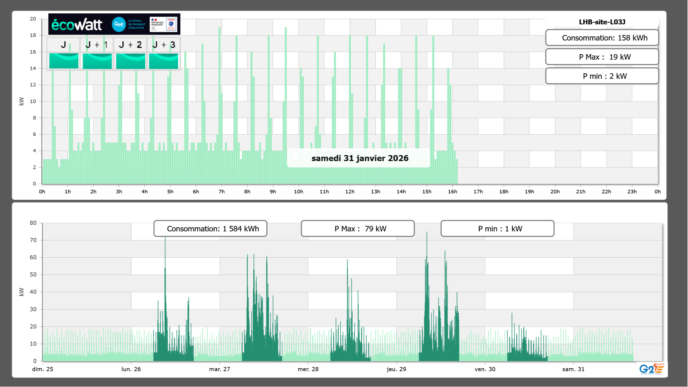
Task: Click the green signal under J + 2
Action: [x=131, y=61]
